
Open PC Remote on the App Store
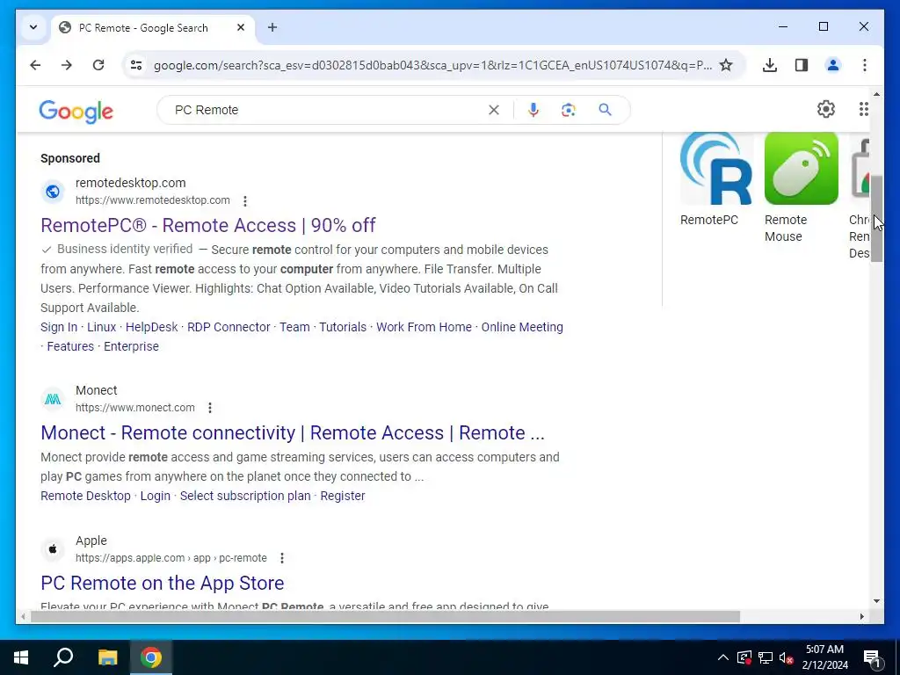163,583
